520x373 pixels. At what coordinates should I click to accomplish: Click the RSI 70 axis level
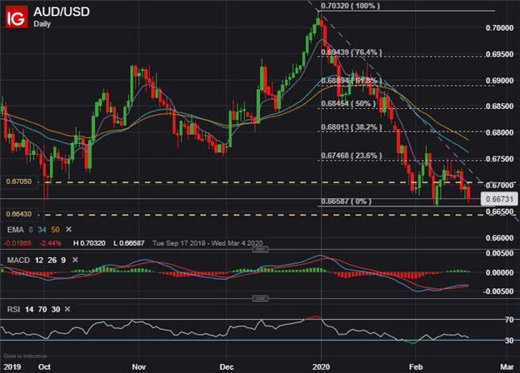point(509,320)
